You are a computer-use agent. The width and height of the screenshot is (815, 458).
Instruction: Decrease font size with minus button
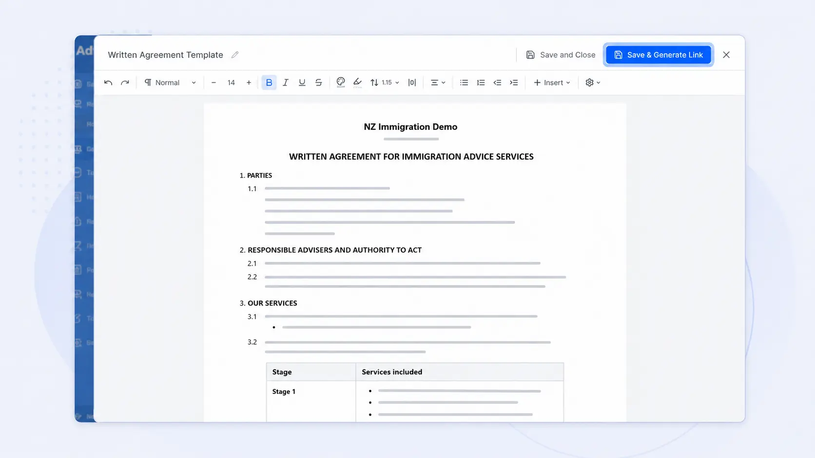click(213, 83)
